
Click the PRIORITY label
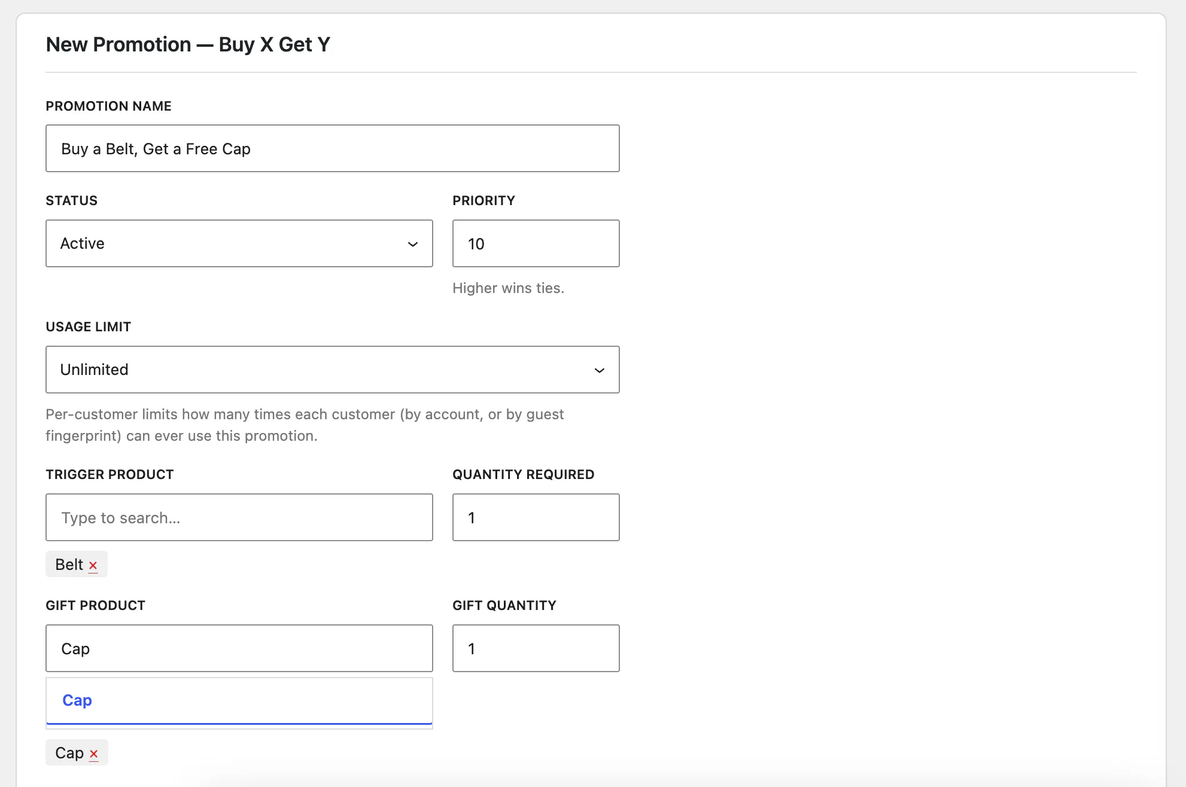tap(483, 200)
